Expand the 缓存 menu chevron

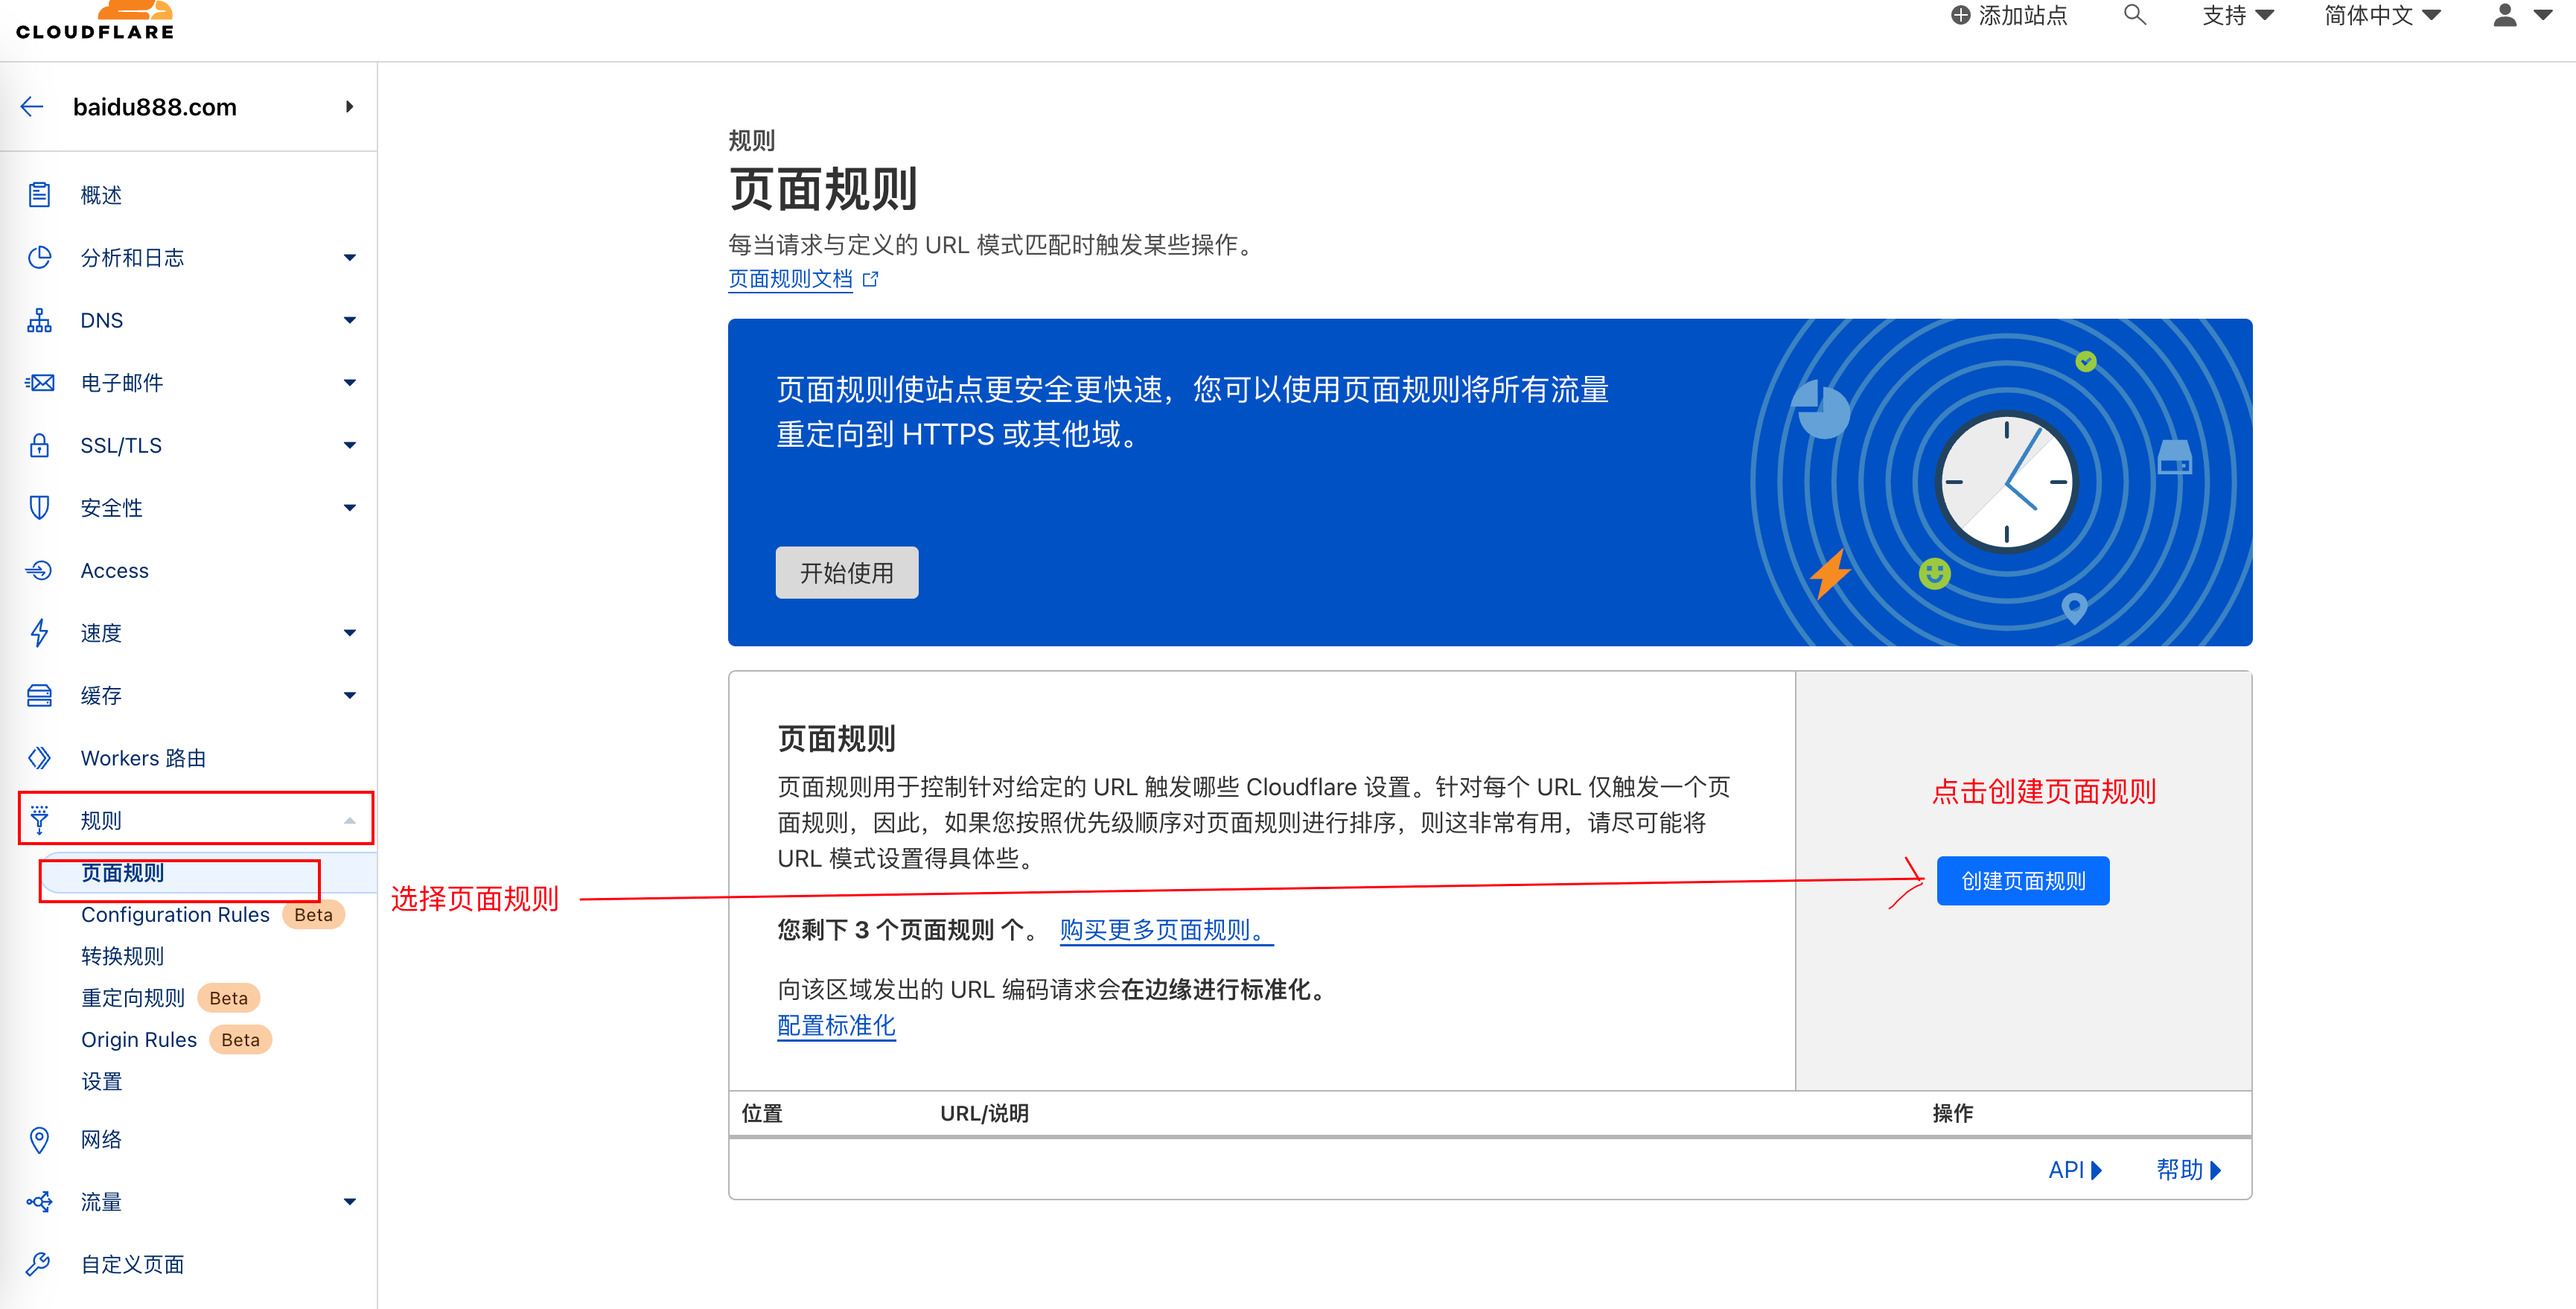(349, 696)
